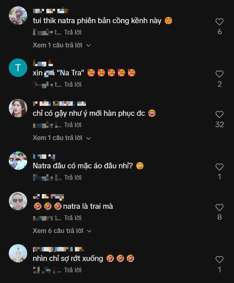Reply to the 'natra phiên bản cồng kềnh' comment

73,32
